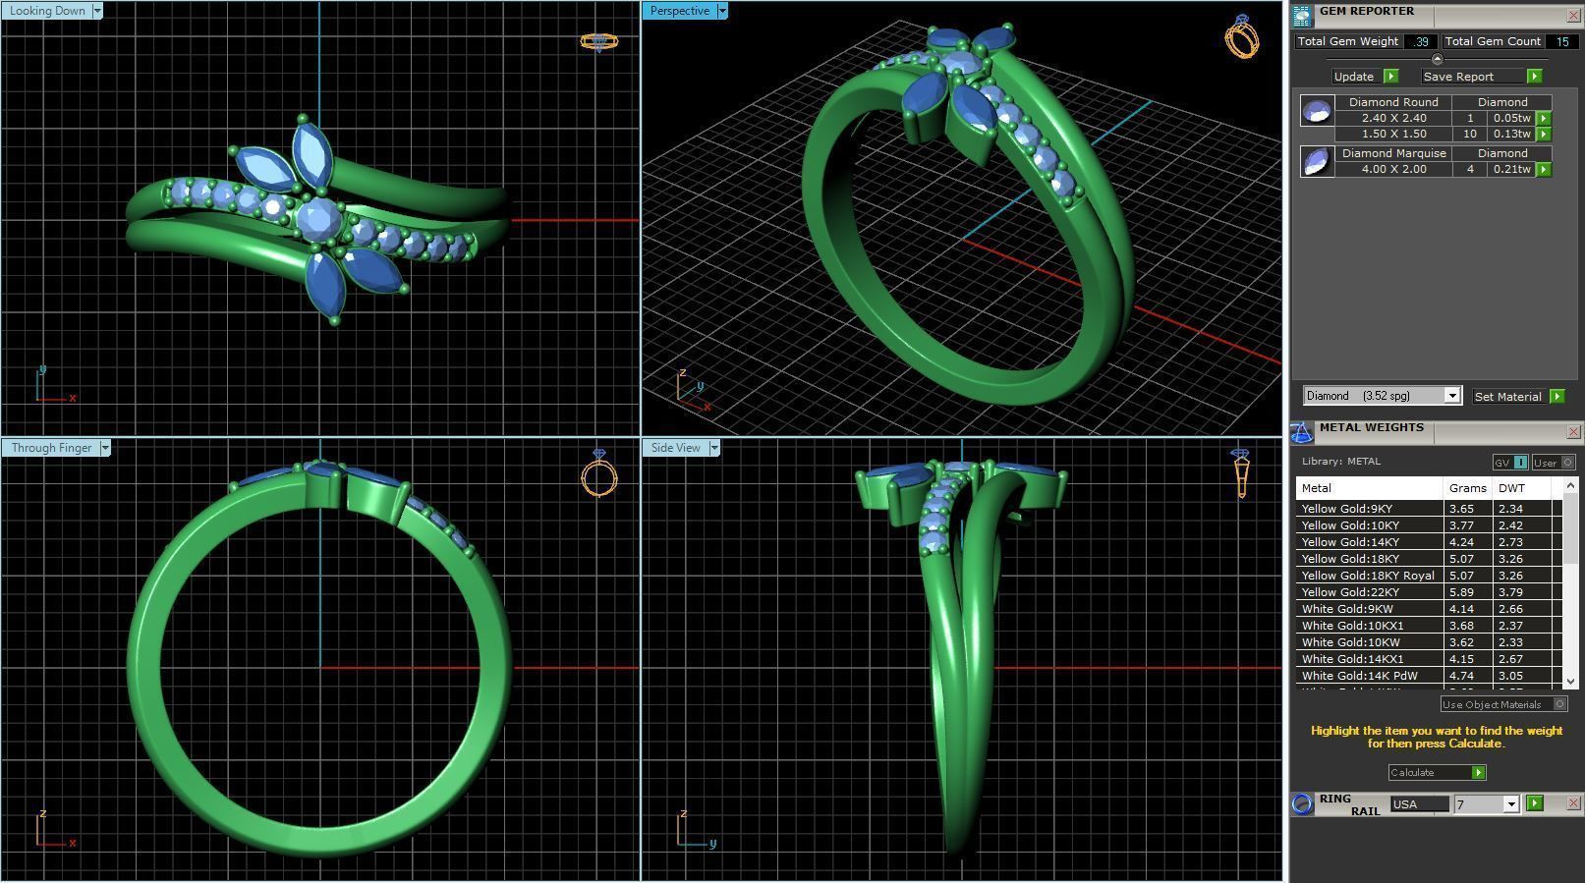Close the Gem Reporter panel

pos(1573,16)
